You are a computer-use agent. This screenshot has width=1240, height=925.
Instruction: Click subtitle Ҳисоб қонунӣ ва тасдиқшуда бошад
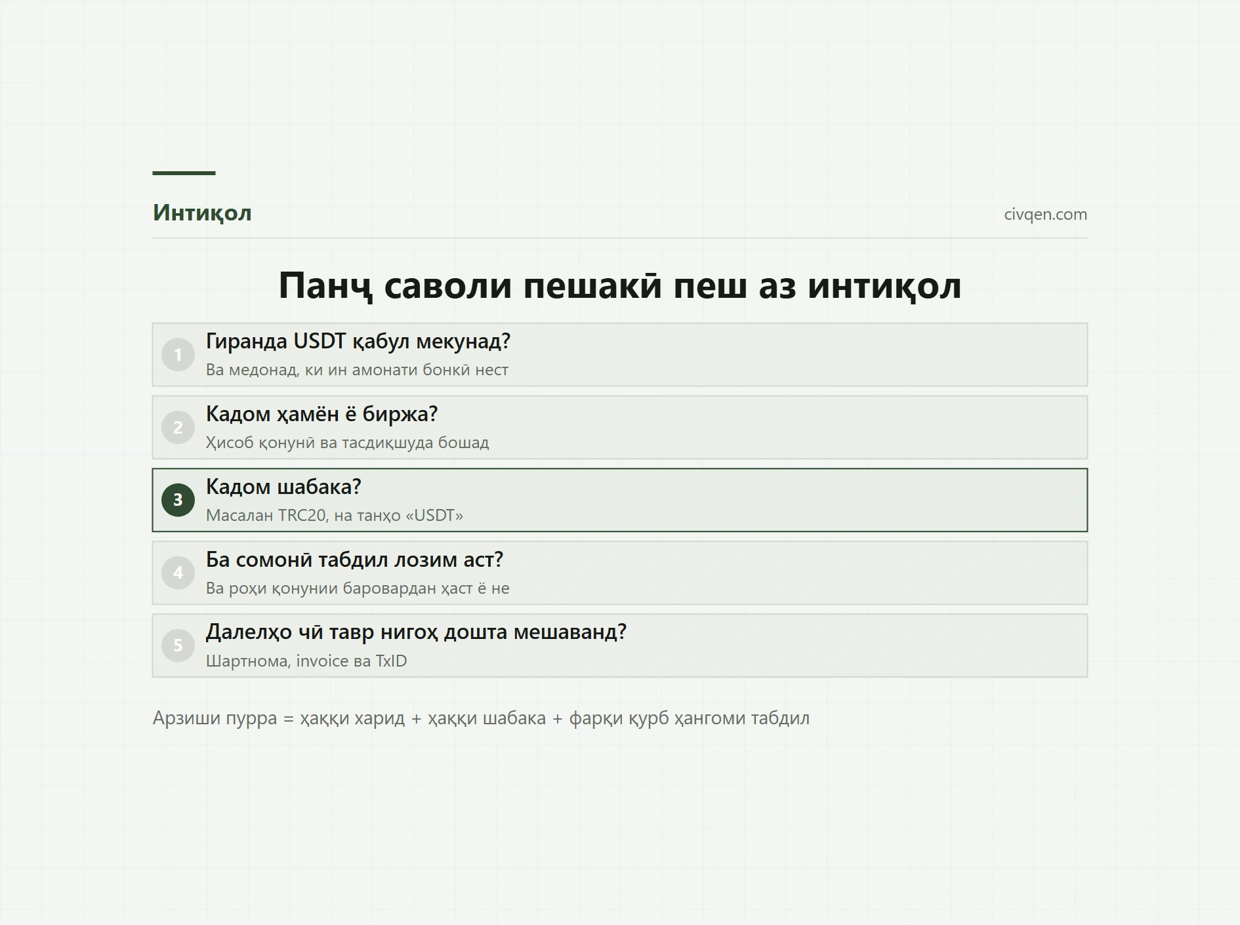click(348, 443)
